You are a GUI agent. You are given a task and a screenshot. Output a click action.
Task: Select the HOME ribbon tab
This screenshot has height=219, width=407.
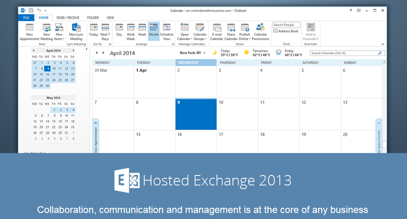(x=44, y=18)
